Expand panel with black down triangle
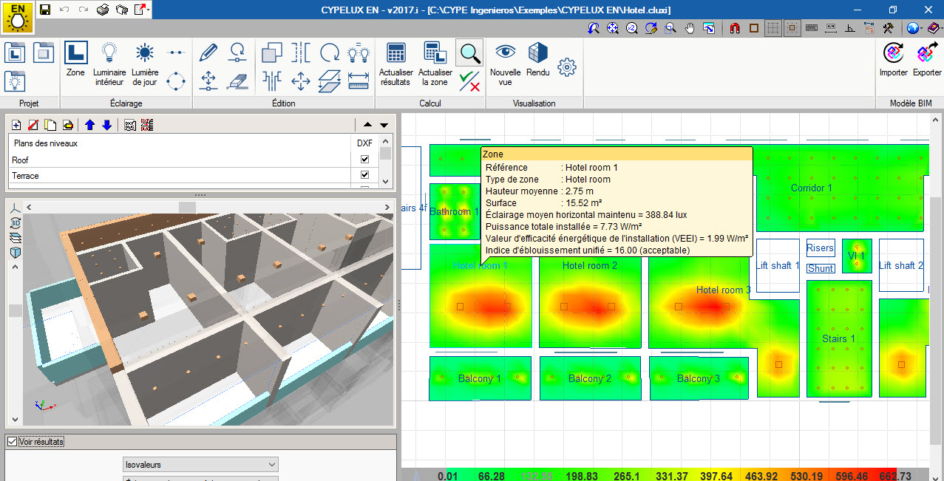 pos(384,125)
